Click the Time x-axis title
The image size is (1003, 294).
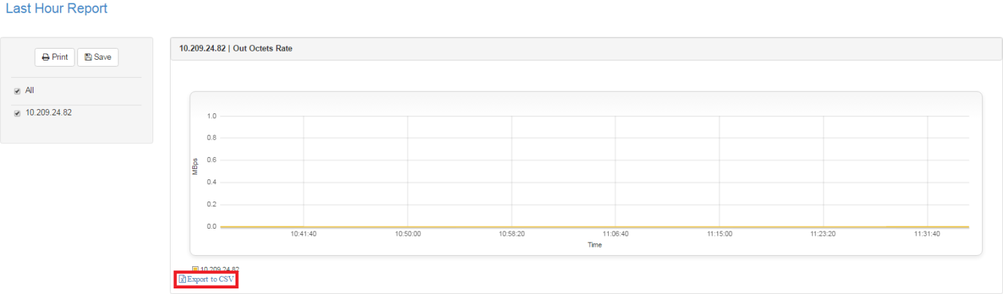(x=594, y=245)
